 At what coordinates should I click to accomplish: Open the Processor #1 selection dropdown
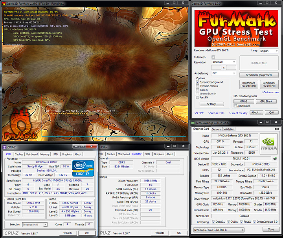pyautogui.click(x=35, y=225)
